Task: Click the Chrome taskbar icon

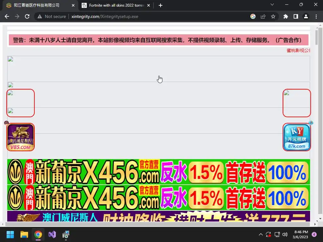Action: (x=38, y=234)
